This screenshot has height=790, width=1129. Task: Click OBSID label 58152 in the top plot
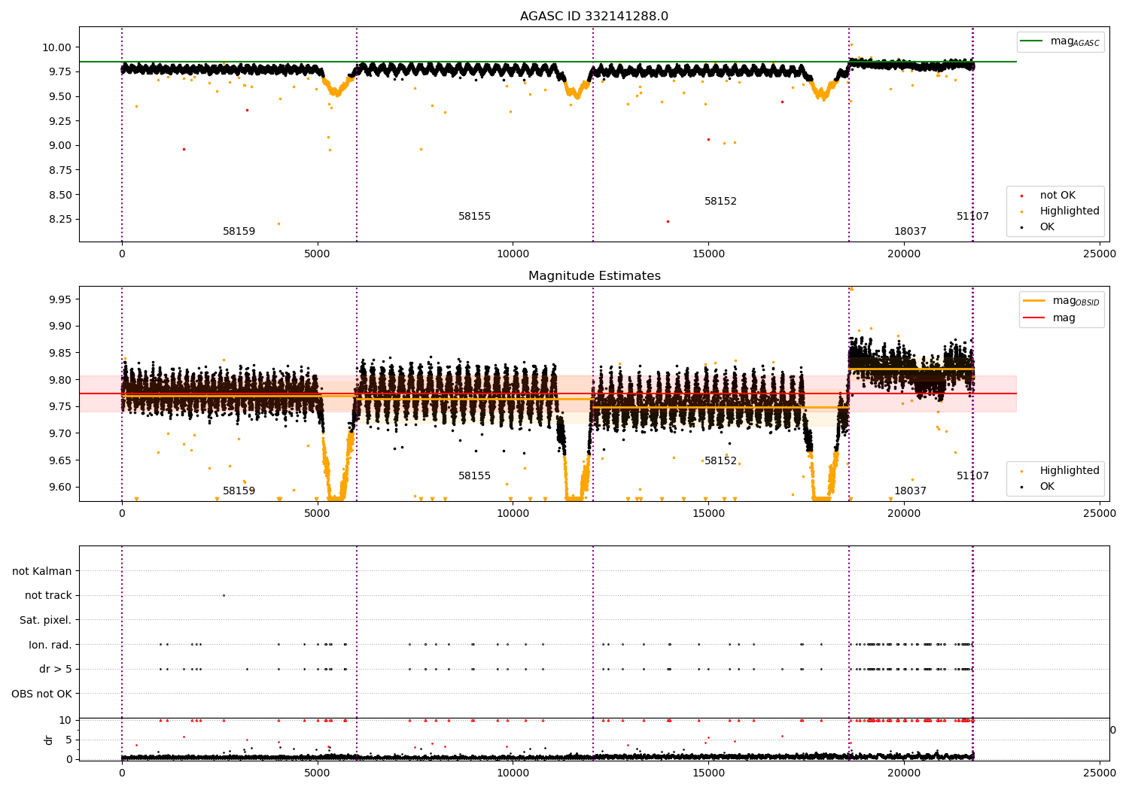(x=720, y=202)
